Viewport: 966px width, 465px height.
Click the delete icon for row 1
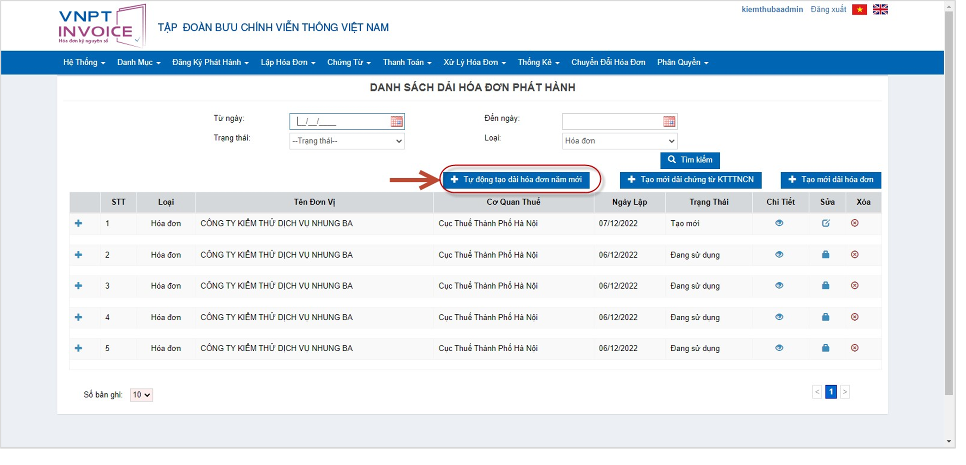coord(854,223)
